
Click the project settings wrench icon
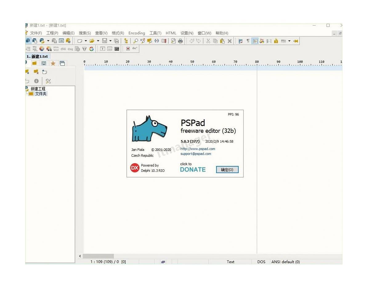(x=48, y=81)
